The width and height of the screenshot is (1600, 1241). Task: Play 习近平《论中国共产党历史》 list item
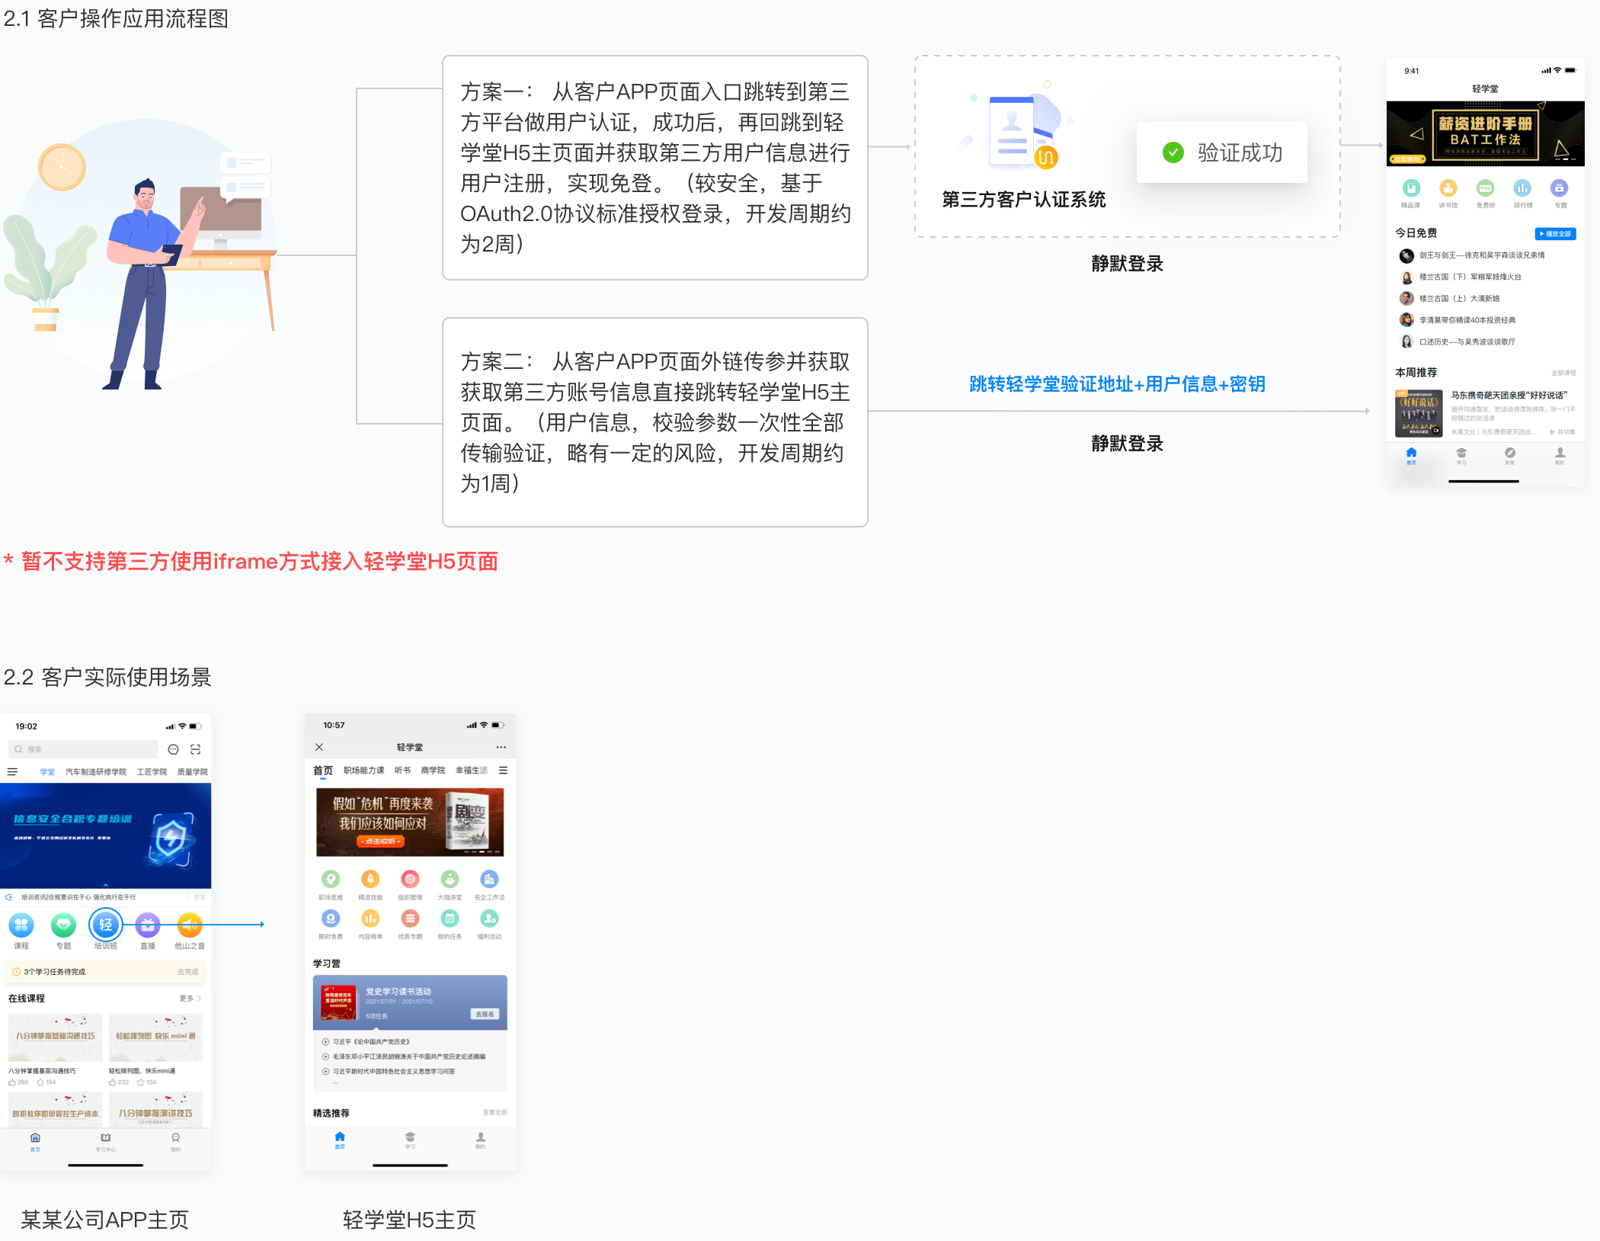[366, 1041]
